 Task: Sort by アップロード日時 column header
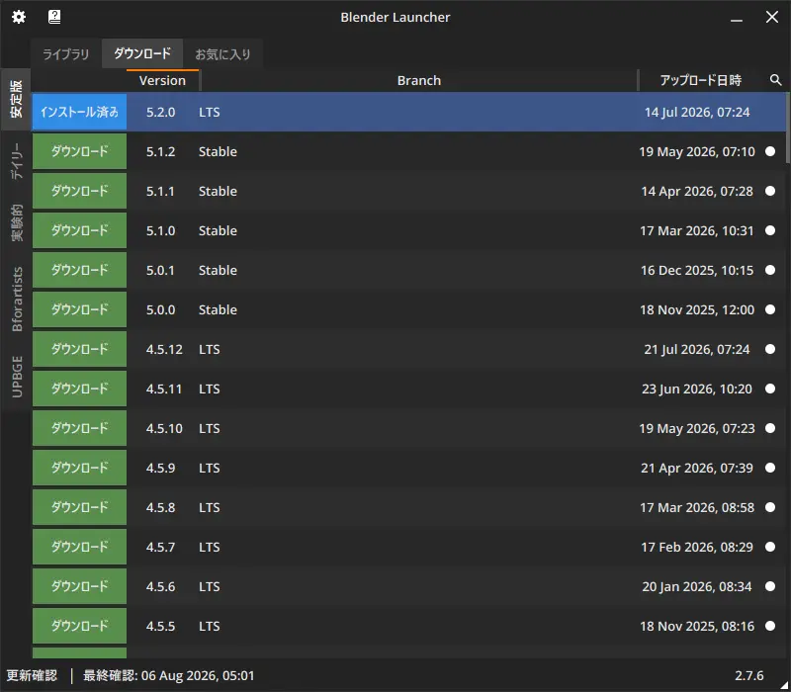701,81
